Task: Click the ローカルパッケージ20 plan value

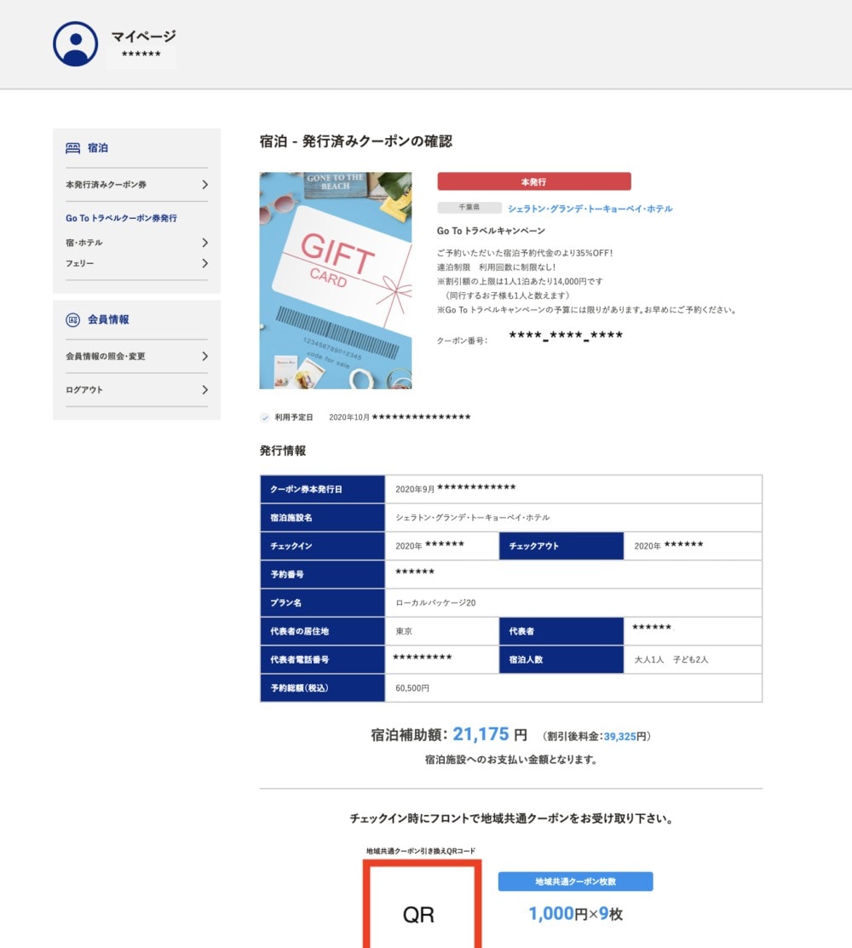Action: [435, 603]
